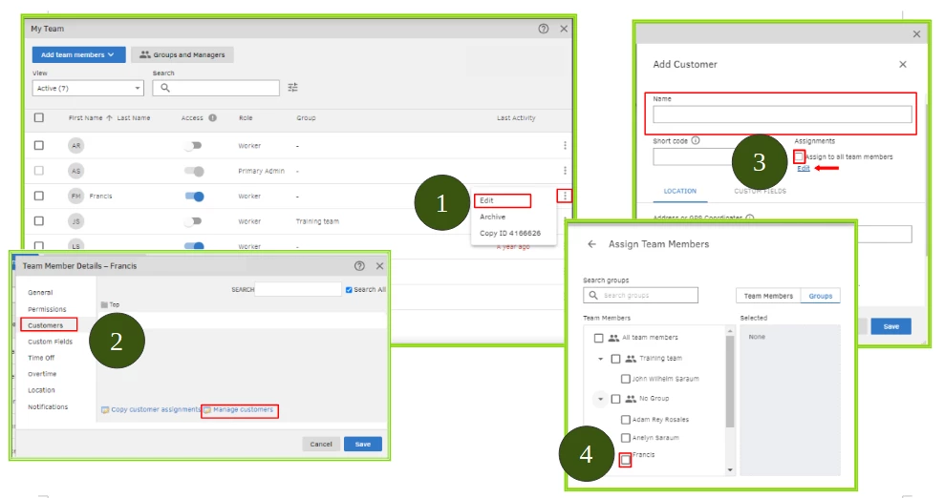The height and width of the screenshot is (498, 944).
Task: Open Notifications section in Team Member Details
Action: coord(48,407)
